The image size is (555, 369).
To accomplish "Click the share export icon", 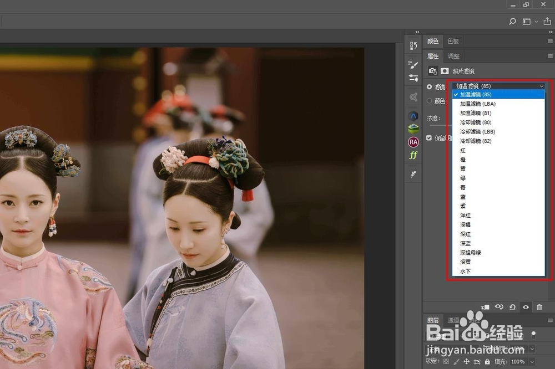I will coord(547,21).
